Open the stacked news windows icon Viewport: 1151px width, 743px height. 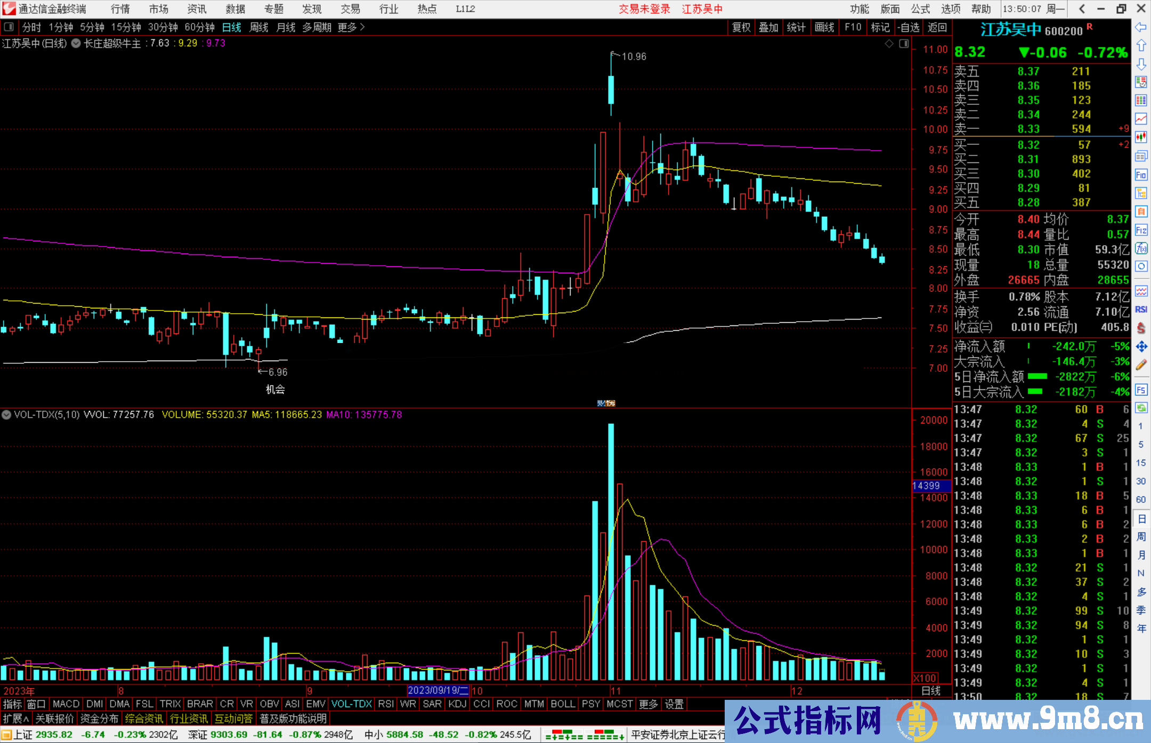tap(1141, 156)
